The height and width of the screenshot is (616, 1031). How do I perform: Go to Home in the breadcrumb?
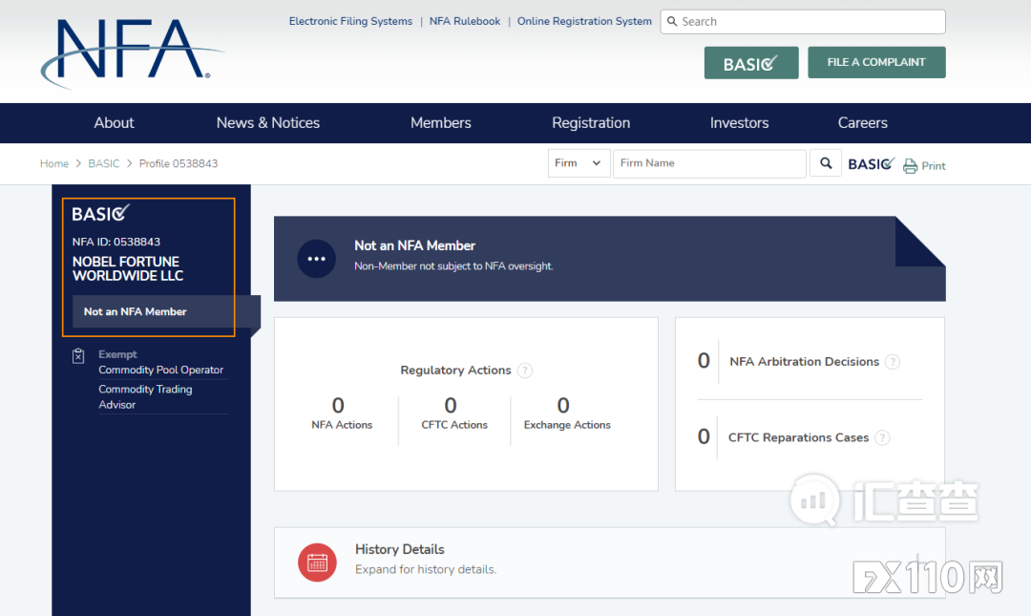click(x=53, y=163)
